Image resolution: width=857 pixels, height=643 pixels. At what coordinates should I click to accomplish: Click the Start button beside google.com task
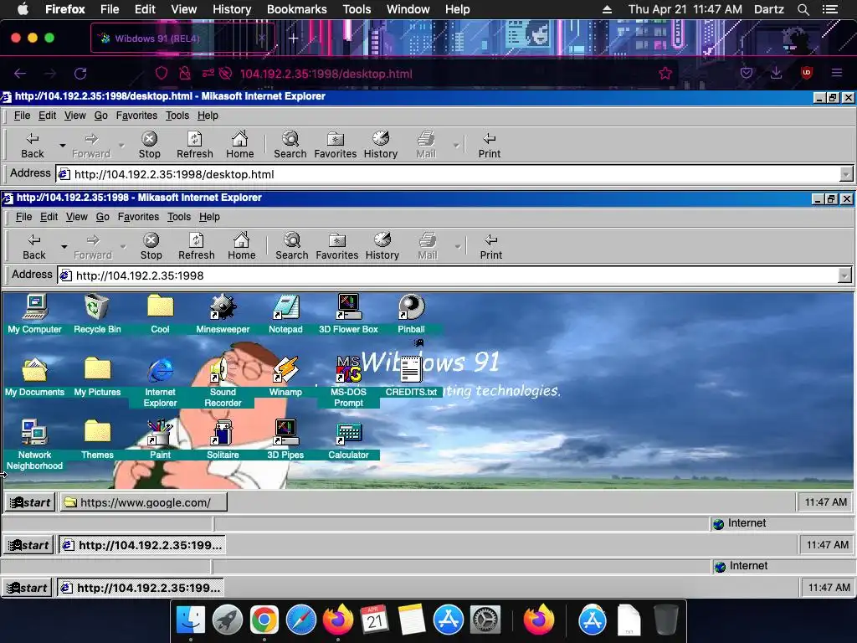click(31, 502)
